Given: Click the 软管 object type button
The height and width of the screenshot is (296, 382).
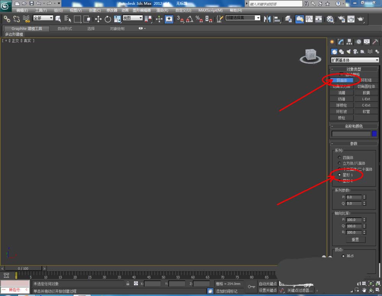Looking at the screenshot, I should pos(366,111).
